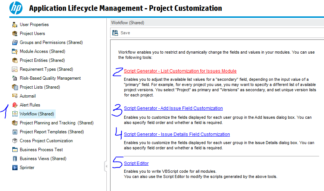
Task: Open the Script Editor link
Action: [x=136, y=163]
